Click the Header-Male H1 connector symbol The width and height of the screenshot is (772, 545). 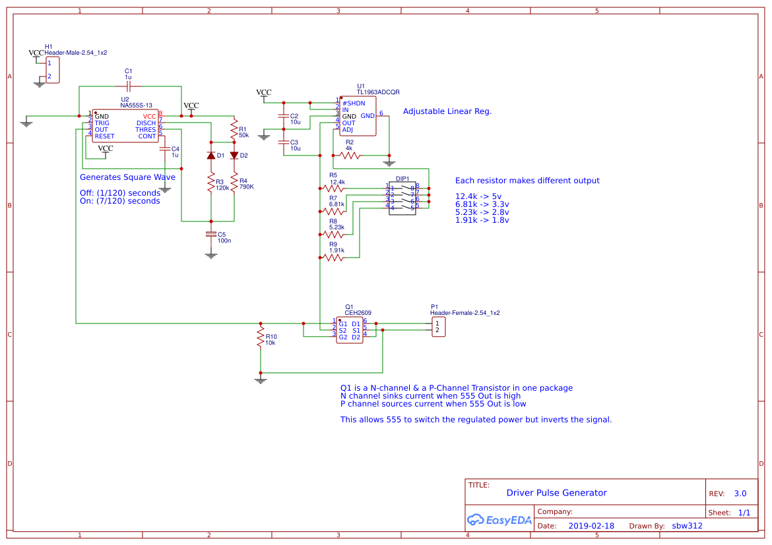53,69
